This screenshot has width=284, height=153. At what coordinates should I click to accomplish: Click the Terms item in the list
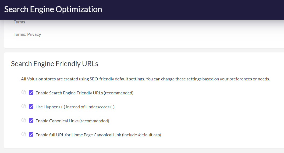pyautogui.click(x=19, y=22)
